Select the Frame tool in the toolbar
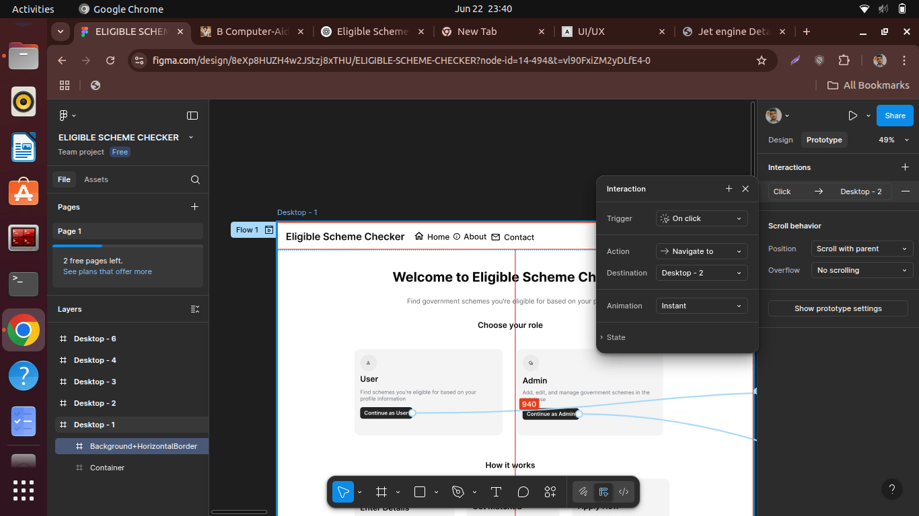This screenshot has height=516, width=919. (x=381, y=492)
